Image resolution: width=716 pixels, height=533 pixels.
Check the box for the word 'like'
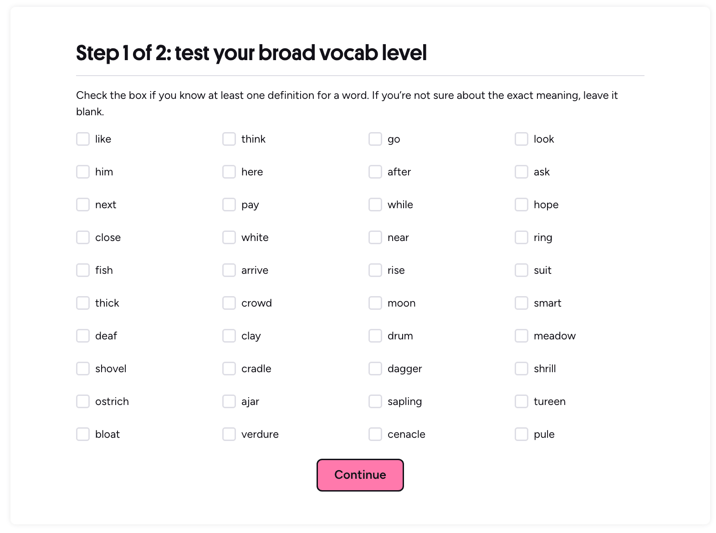82,138
